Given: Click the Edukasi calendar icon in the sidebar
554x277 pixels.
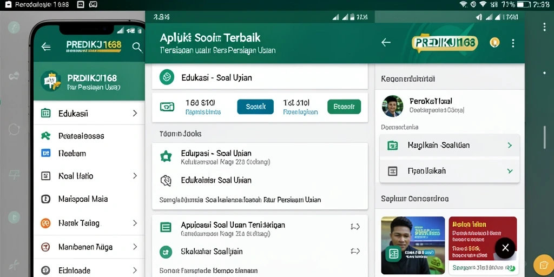Looking at the screenshot, I should 45,113.
